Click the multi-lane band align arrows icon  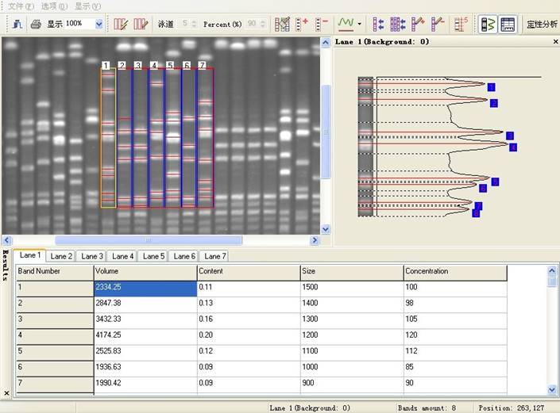(x=397, y=25)
